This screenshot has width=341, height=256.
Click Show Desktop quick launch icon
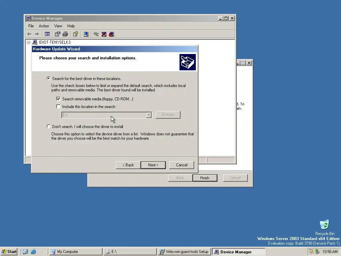(25, 252)
